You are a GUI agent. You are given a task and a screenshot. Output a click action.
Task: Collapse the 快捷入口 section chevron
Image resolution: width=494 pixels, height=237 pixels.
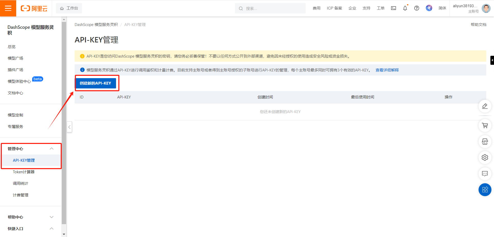51,229
